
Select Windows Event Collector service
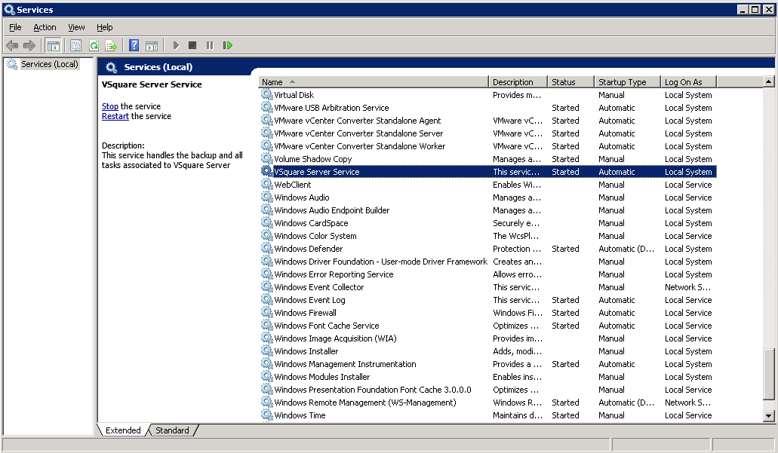488,287
